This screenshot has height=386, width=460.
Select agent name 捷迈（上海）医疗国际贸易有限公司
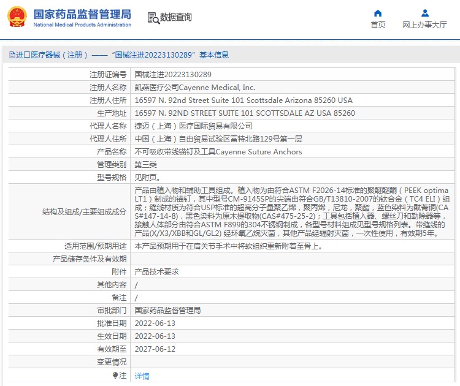click(193, 126)
